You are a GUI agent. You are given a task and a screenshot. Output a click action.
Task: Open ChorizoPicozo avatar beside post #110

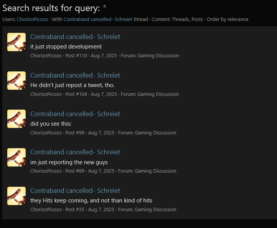click(x=16, y=42)
